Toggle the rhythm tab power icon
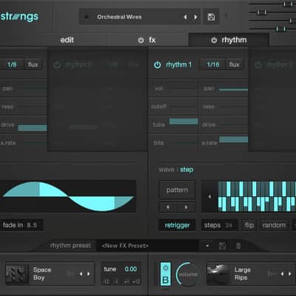 click(214, 40)
